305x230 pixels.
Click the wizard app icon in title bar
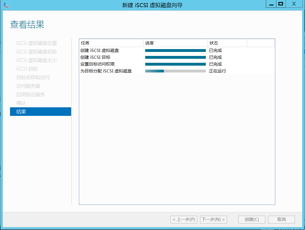pyautogui.click(x=6, y=5)
